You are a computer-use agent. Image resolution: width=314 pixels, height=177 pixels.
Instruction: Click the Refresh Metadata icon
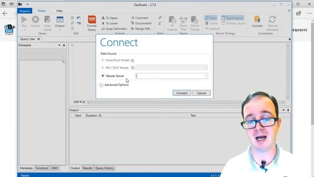click(x=272, y=20)
